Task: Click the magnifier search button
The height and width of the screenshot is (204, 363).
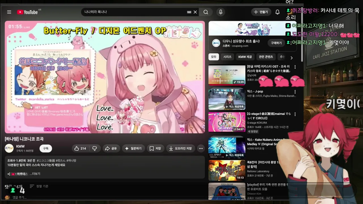Action: coord(206,12)
